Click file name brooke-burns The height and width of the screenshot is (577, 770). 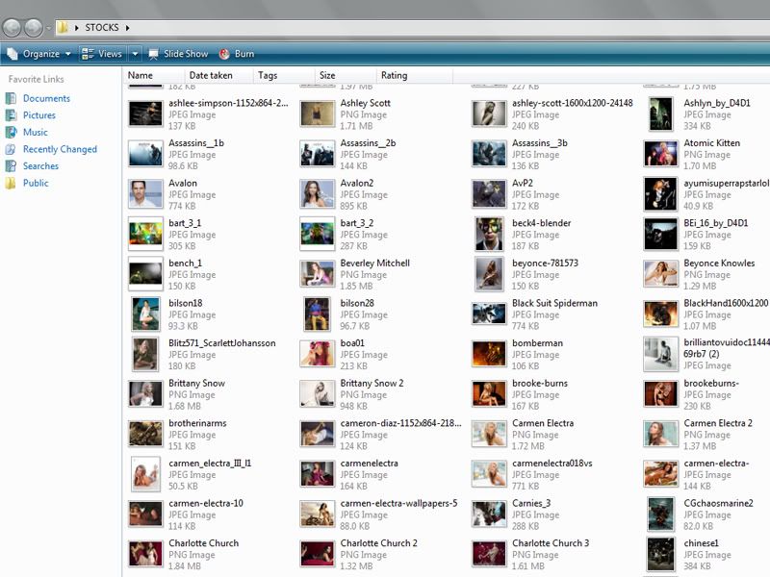coord(540,383)
